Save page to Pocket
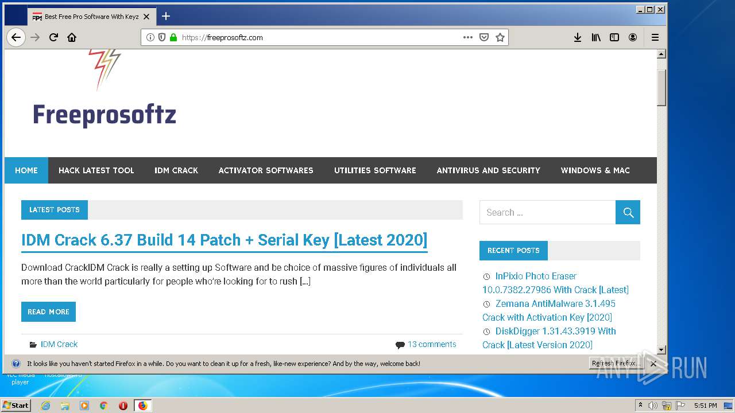Viewport: 735px width, 413px height. pyautogui.click(x=484, y=37)
